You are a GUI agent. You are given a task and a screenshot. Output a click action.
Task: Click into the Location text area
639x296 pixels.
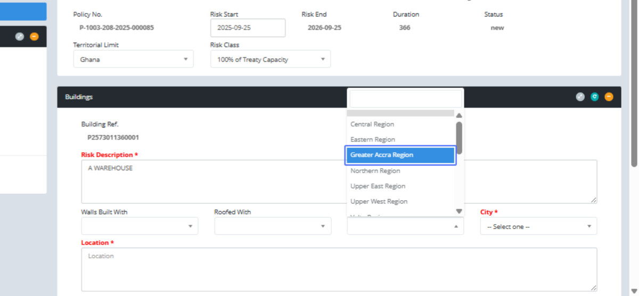coord(339,269)
